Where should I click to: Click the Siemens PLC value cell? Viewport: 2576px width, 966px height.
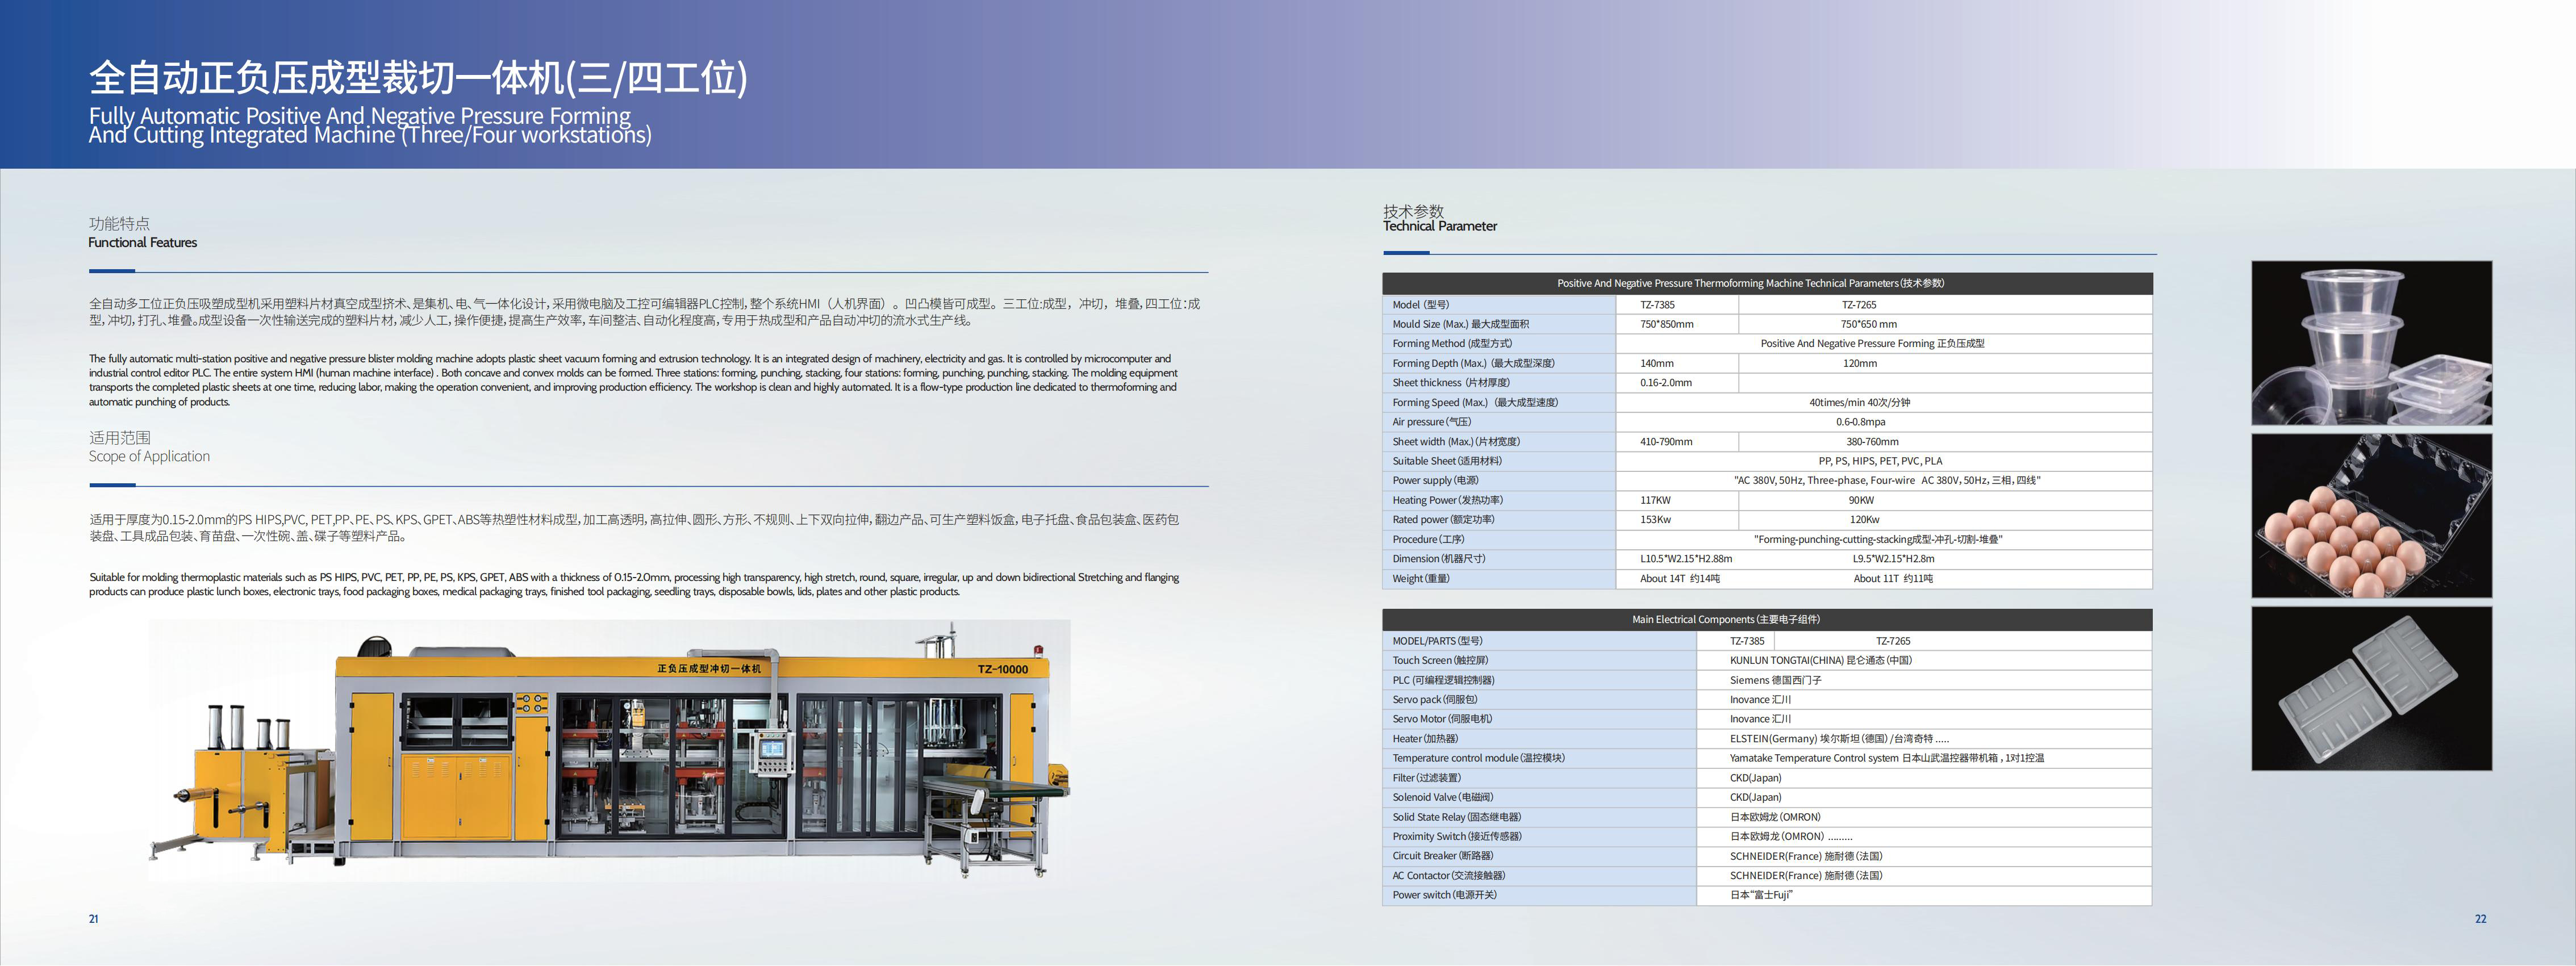pyautogui.click(x=1924, y=680)
